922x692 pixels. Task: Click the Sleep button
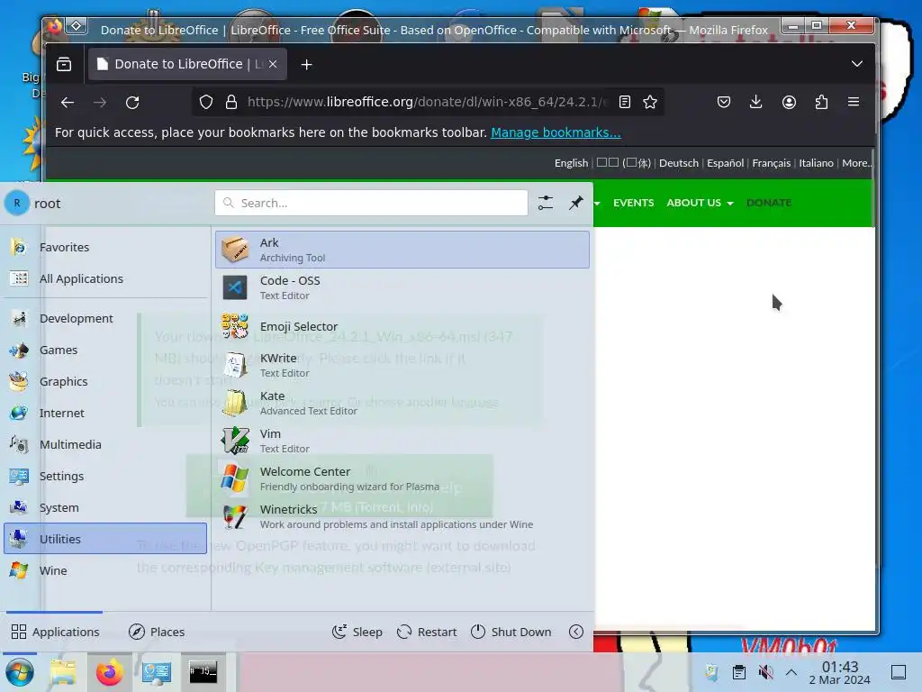[x=357, y=632]
